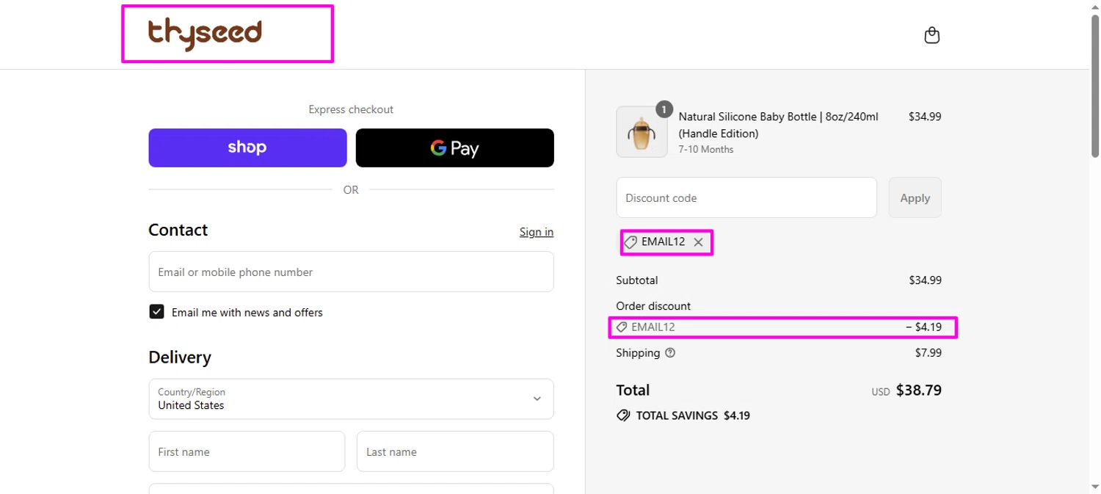The image size is (1101, 494).
Task: Click the Order discount label
Action: [x=653, y=305]
